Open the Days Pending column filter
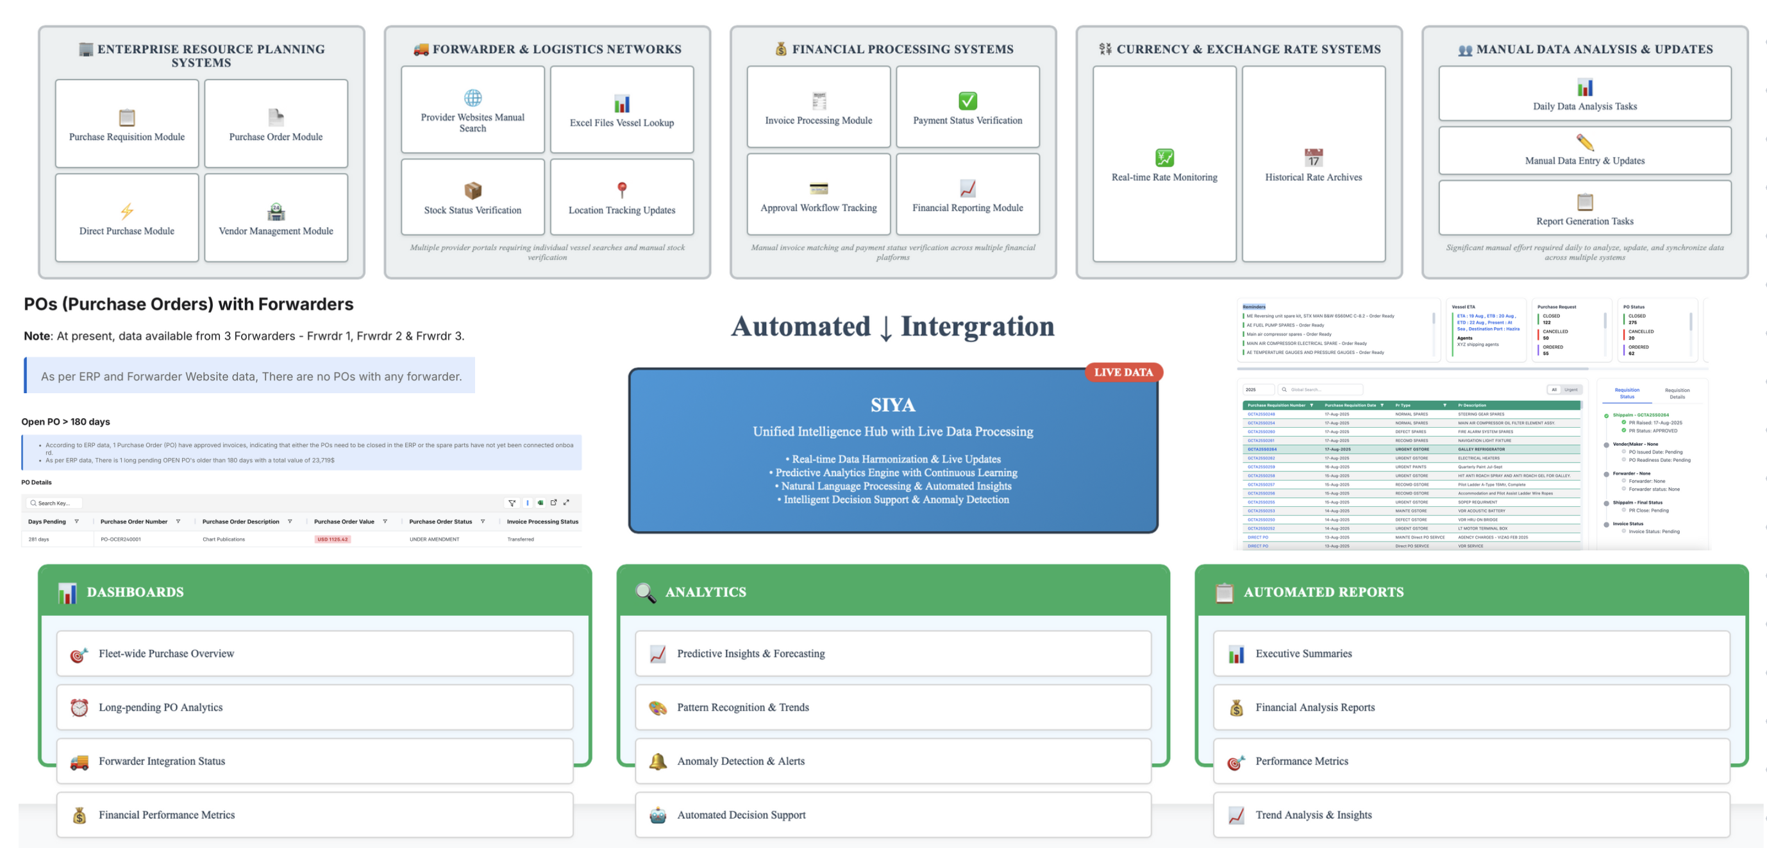Screen dimensions: 1767x848 tap(77, 522)
